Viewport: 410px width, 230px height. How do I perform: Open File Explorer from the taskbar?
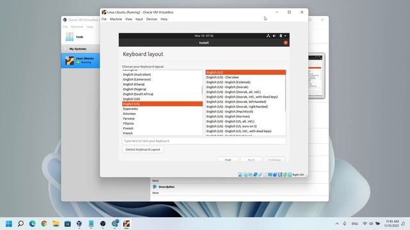pos(56,224)
